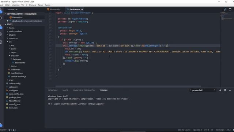Image resolution: width=234 pixels, height=132 pixels.
Task: Kill terminal with trash icon
Action: [225, 90]
